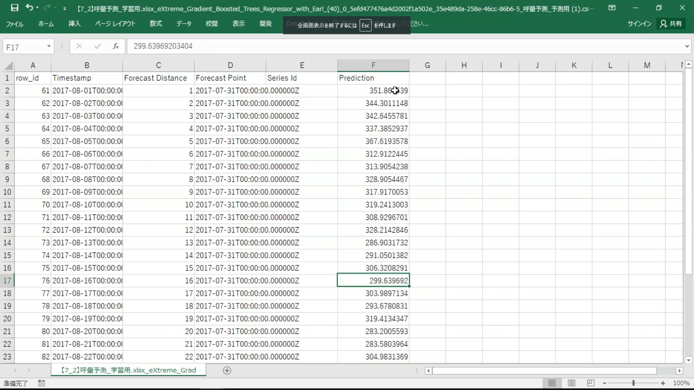Switch to Normal view icon

pyautogui.click(x=552, y=383)
